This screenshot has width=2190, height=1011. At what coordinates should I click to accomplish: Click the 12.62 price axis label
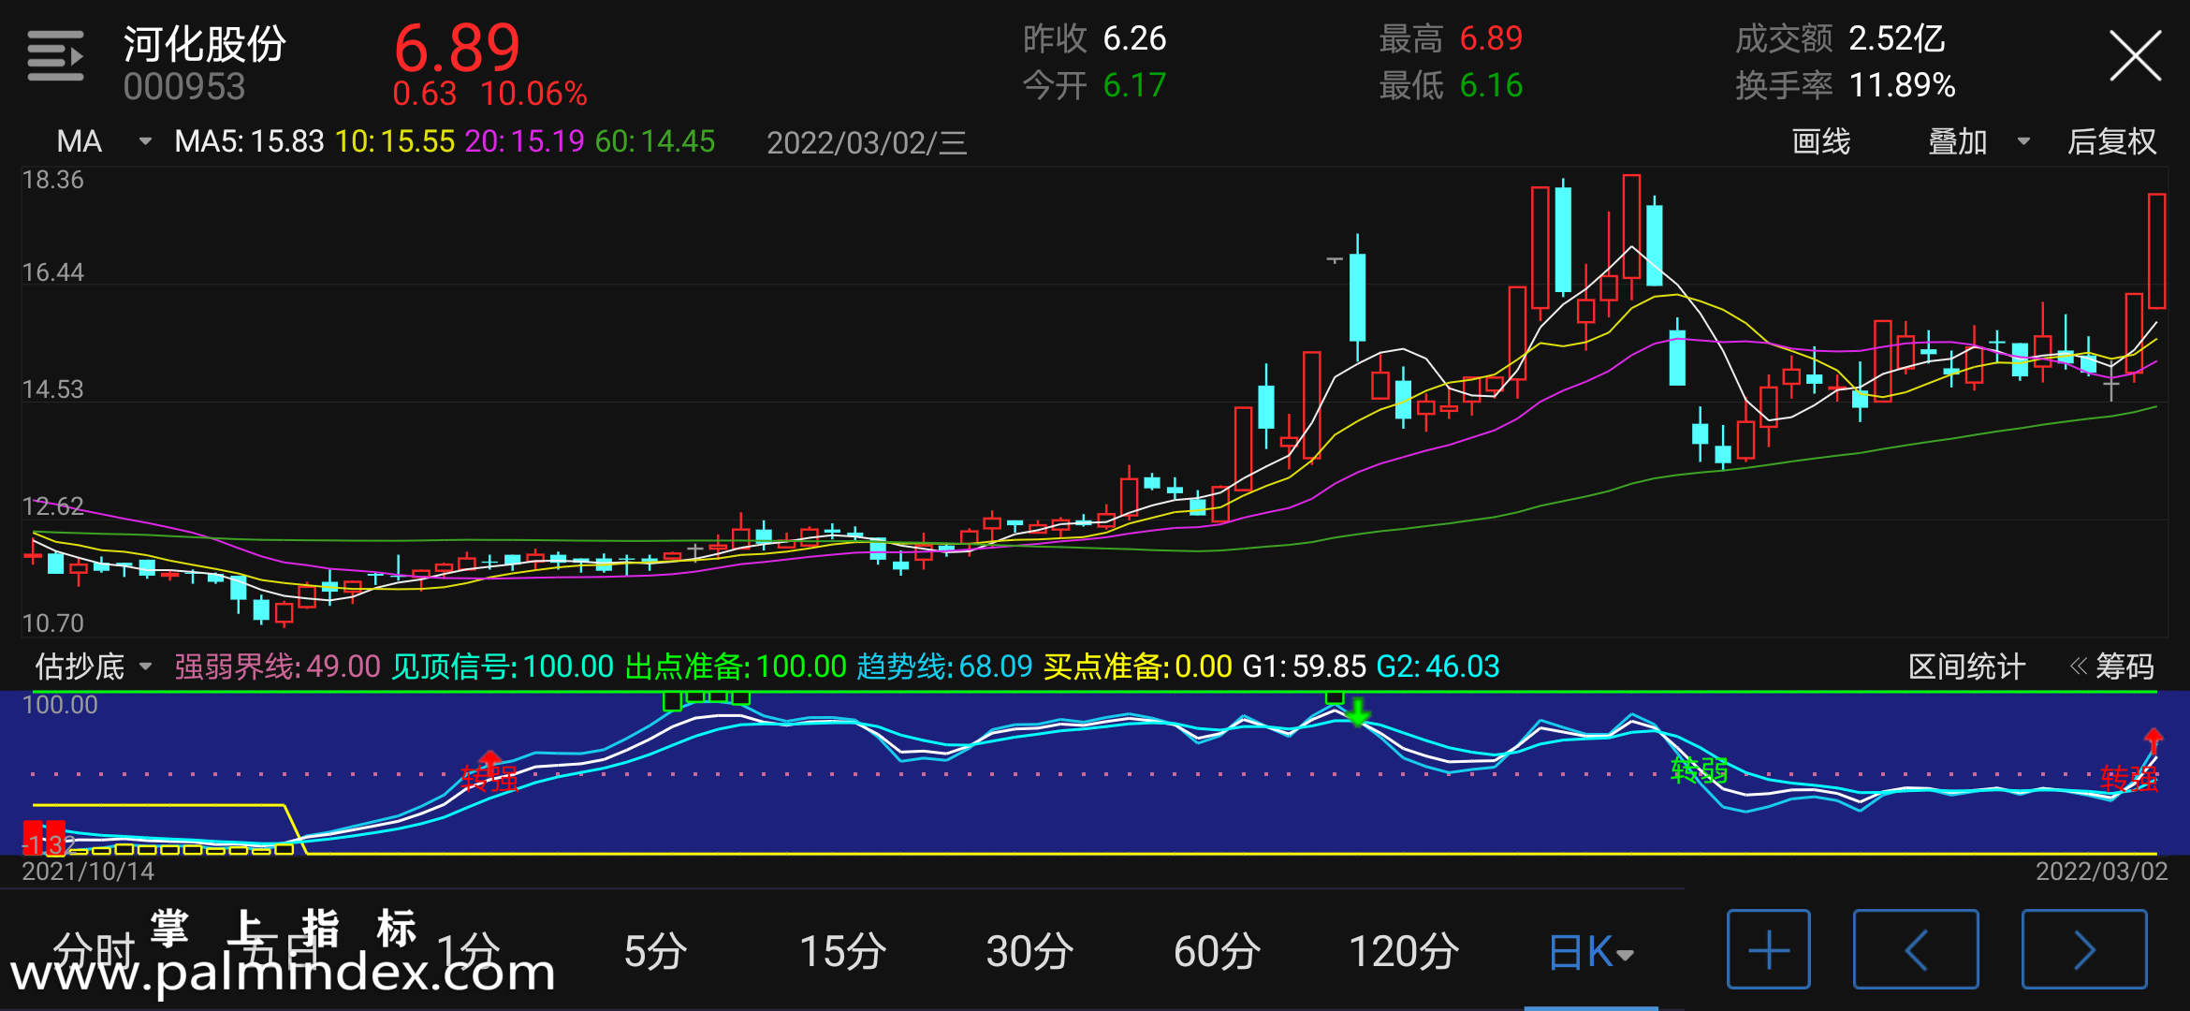click(52, 506)
